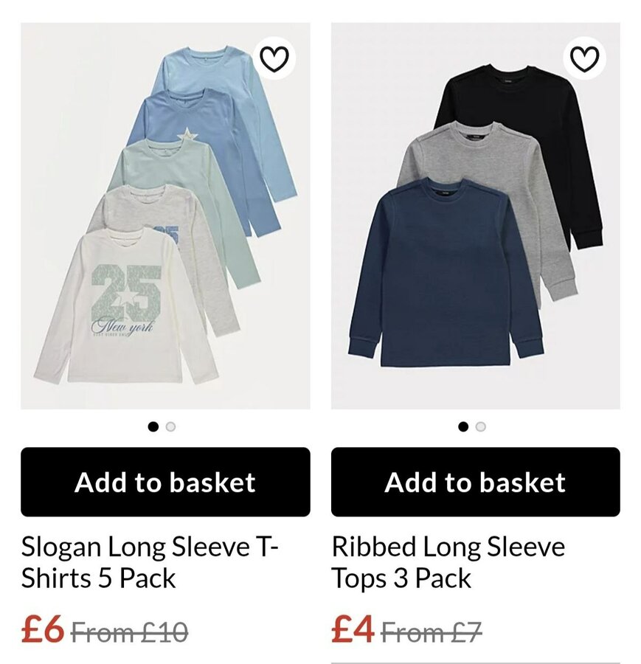Click the crossed-out 'From £7' price

[x=432, y=632]
